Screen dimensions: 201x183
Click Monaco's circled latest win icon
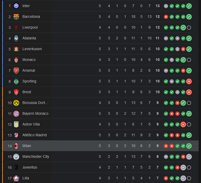[183, 60]
